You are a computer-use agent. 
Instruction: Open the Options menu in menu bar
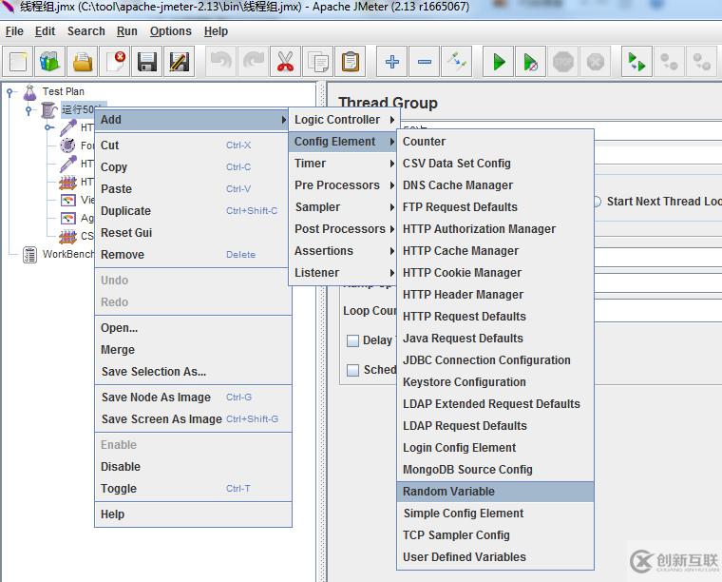[x=170, y=31]
